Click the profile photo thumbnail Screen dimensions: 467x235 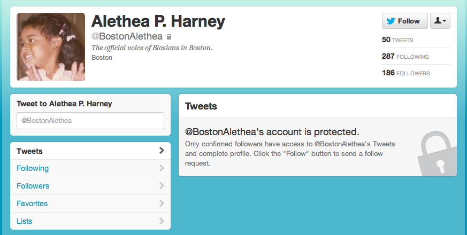coord(51,47)
